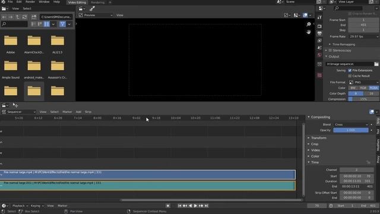
Task: Enable the Stereoscopy checkbox
Action: click(330, 51)
